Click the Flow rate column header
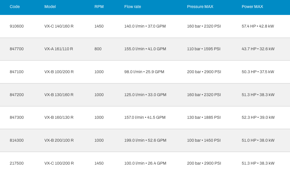 coord(132,7)
